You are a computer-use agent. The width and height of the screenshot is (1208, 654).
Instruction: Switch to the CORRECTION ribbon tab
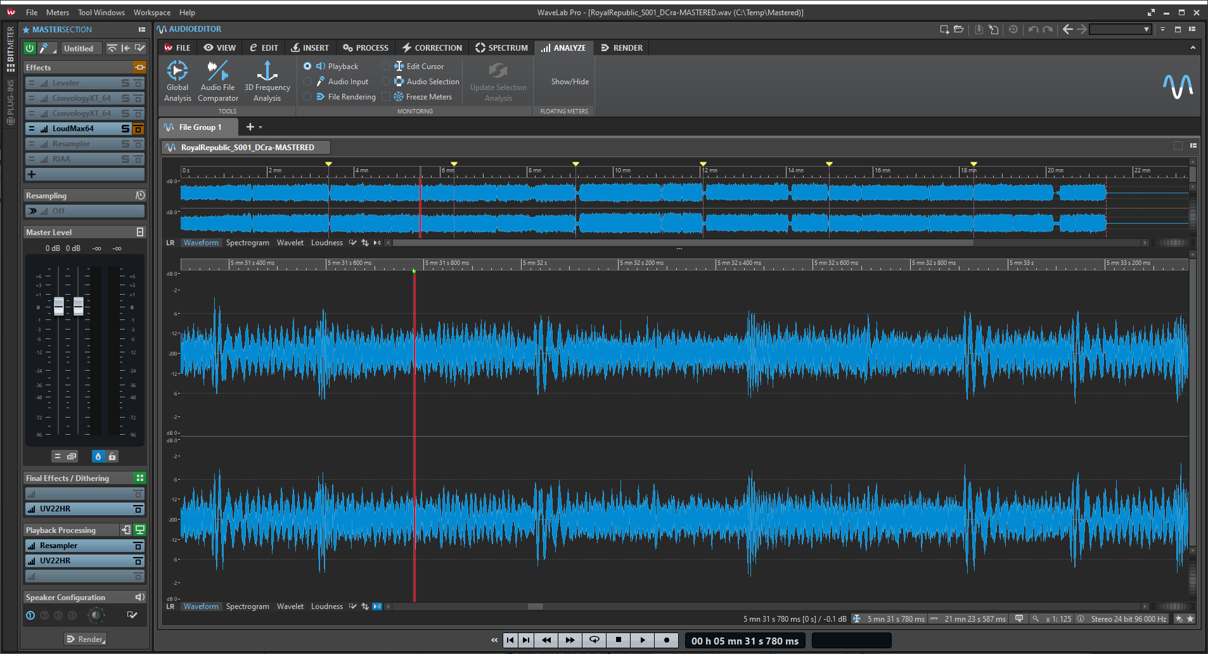pos(432,48)
